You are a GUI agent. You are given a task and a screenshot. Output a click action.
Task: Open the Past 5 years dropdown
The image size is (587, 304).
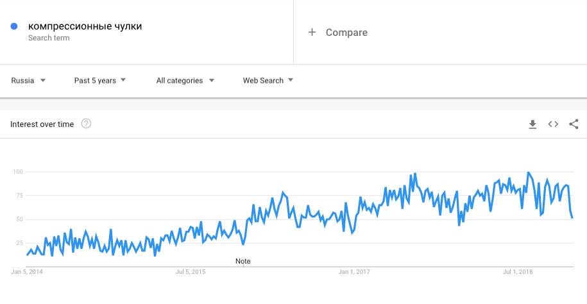(100, 81)
